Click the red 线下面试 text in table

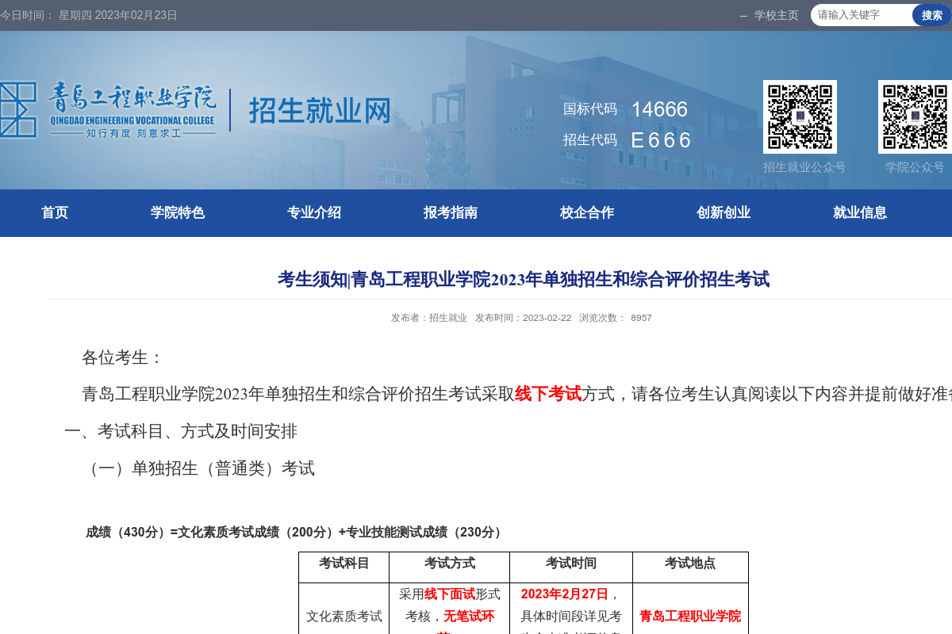pos(450,594)
